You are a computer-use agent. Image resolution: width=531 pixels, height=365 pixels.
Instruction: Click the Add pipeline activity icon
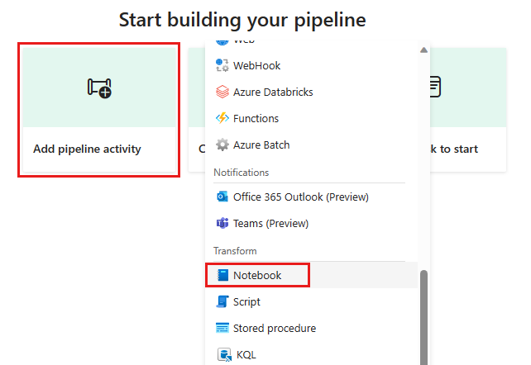pyautogui.click(x=99, y=88)
